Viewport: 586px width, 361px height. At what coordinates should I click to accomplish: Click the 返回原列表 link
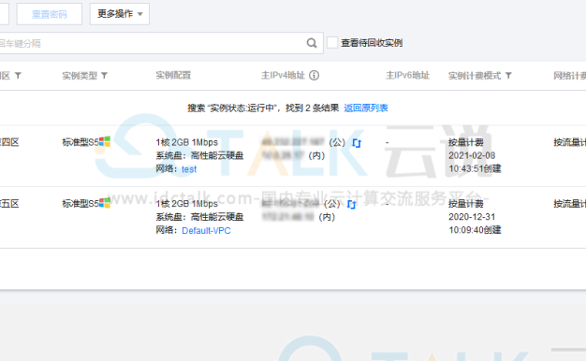(366, 108)
